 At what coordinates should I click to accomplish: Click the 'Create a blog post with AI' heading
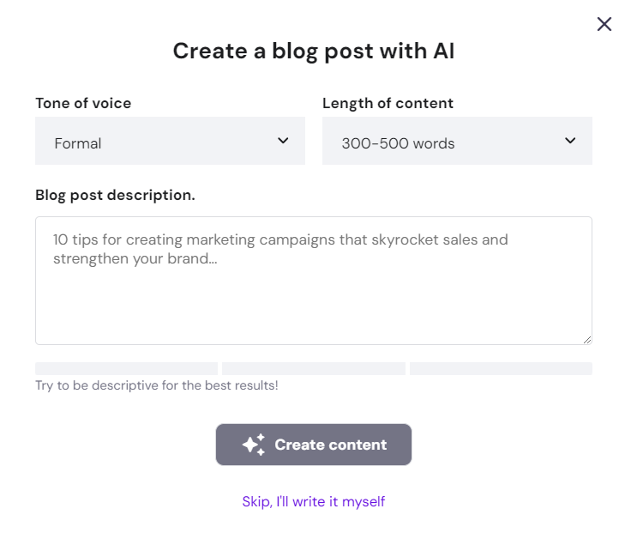click(314, 51)
